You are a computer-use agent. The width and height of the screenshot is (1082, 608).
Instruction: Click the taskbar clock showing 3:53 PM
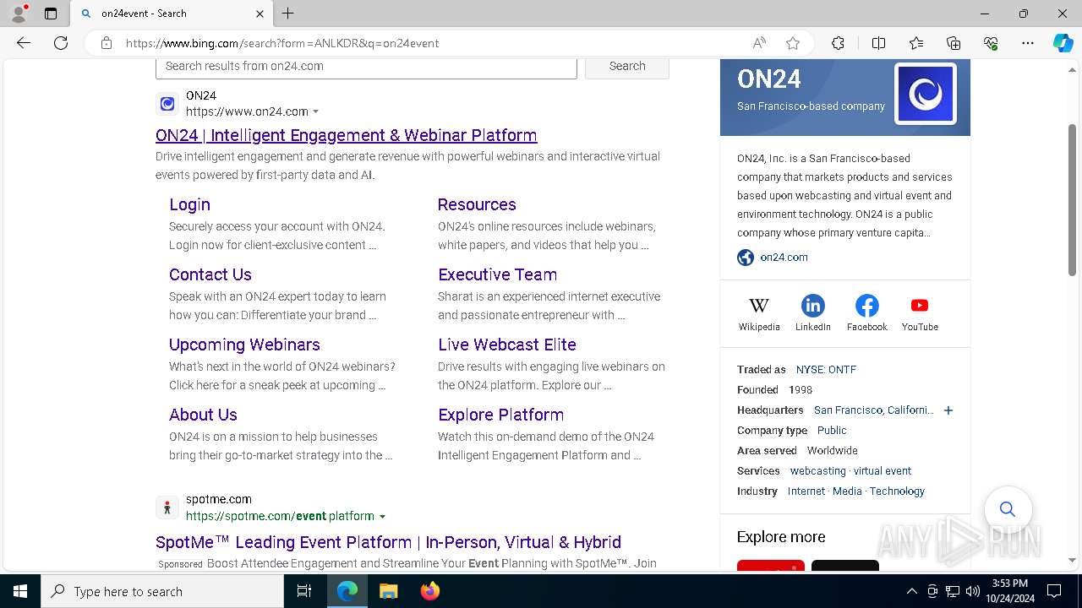(1009, 591)
